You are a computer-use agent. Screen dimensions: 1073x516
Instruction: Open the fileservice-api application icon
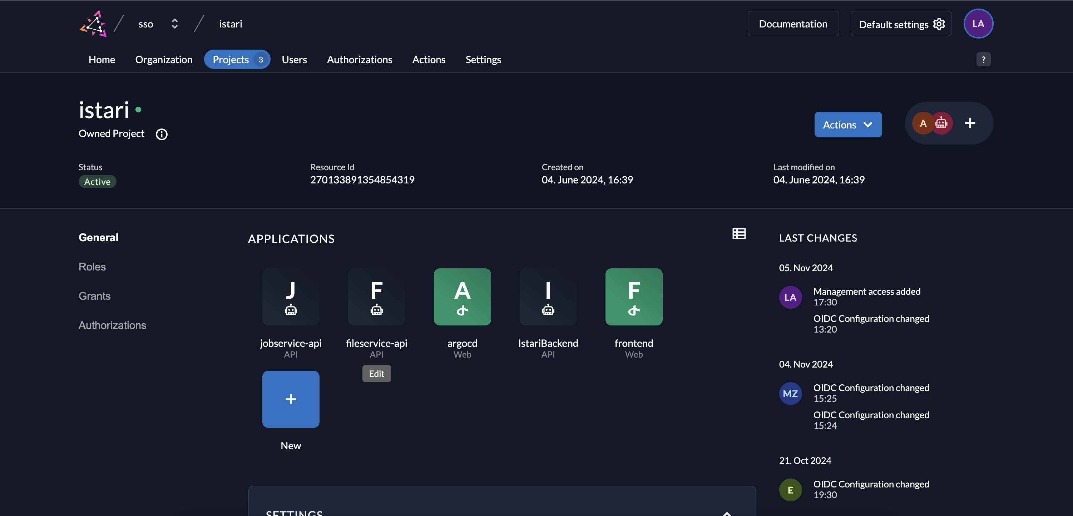[x=376, y=297]
